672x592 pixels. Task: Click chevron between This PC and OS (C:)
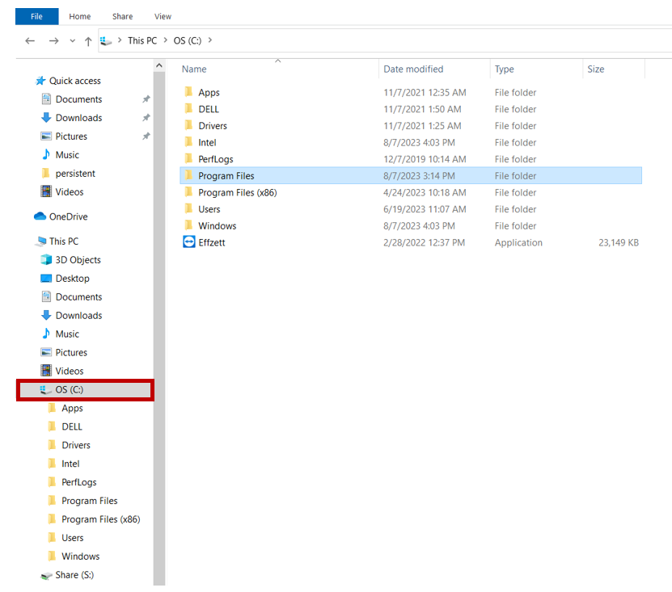165,40
